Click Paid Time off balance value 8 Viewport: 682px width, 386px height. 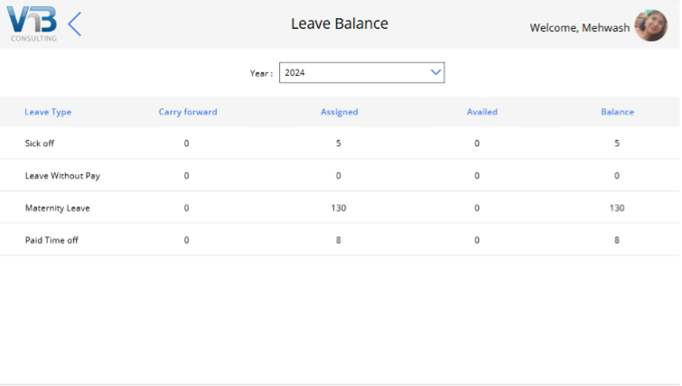click(x=617, y=240)
